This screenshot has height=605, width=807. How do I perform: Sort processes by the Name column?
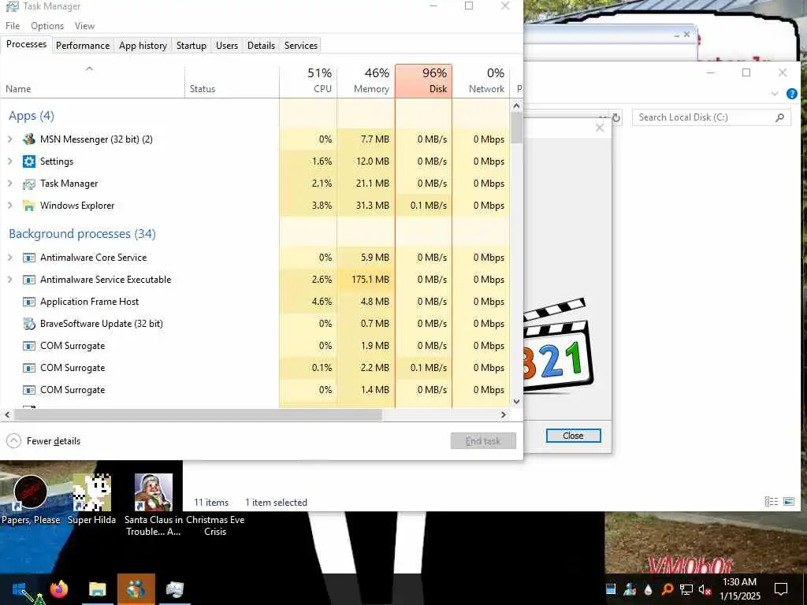click(92, 81)
